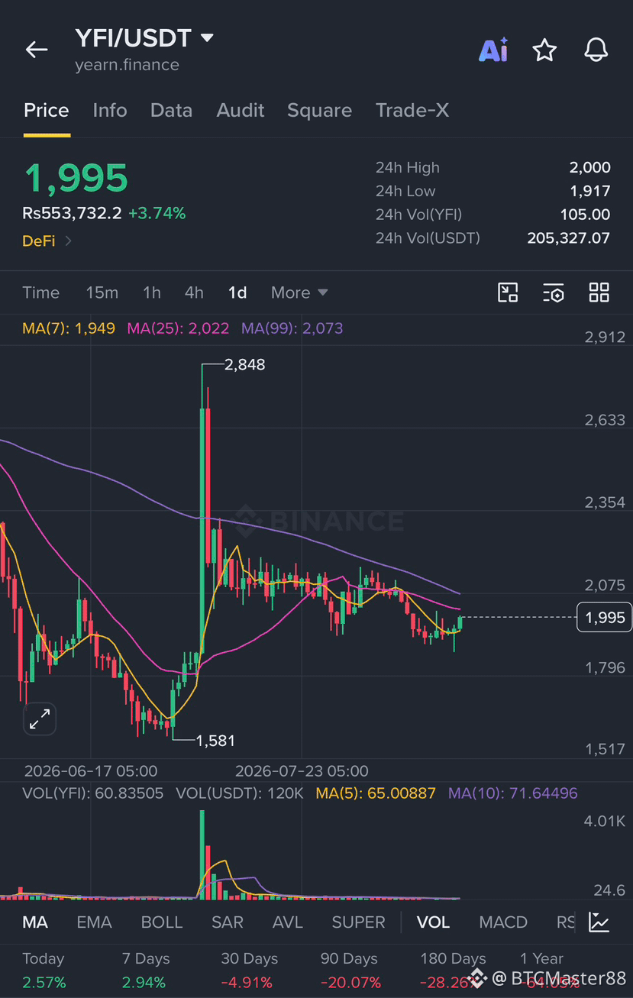Click the 2,848 high marker on chart
The height and width of the screenshot is (998, 633).
(x=244, y=365)
